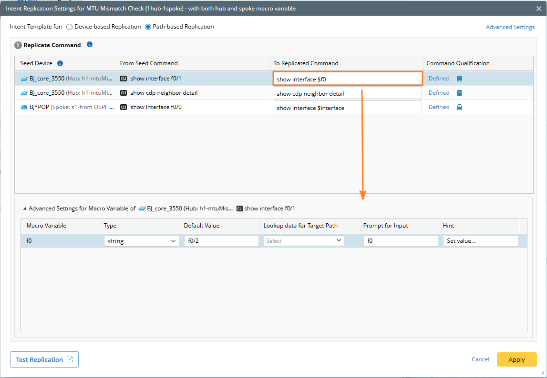
Task: Open Advanced Settings link
Action: pyautogui.click(x=510, y=27)
